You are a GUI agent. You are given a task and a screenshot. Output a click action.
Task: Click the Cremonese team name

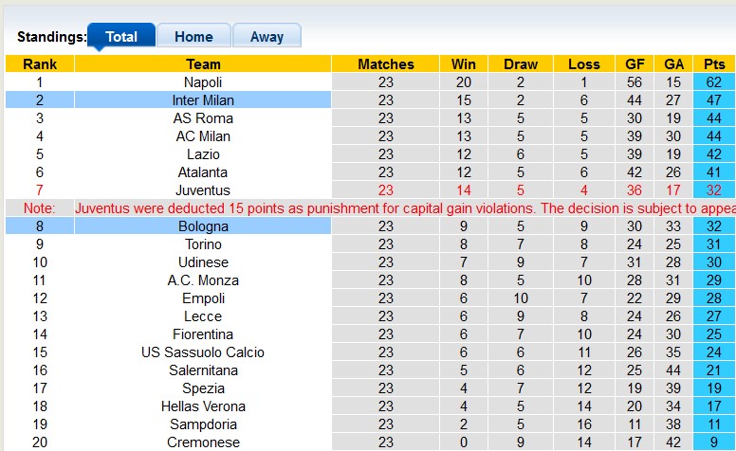tap(203, 442)
